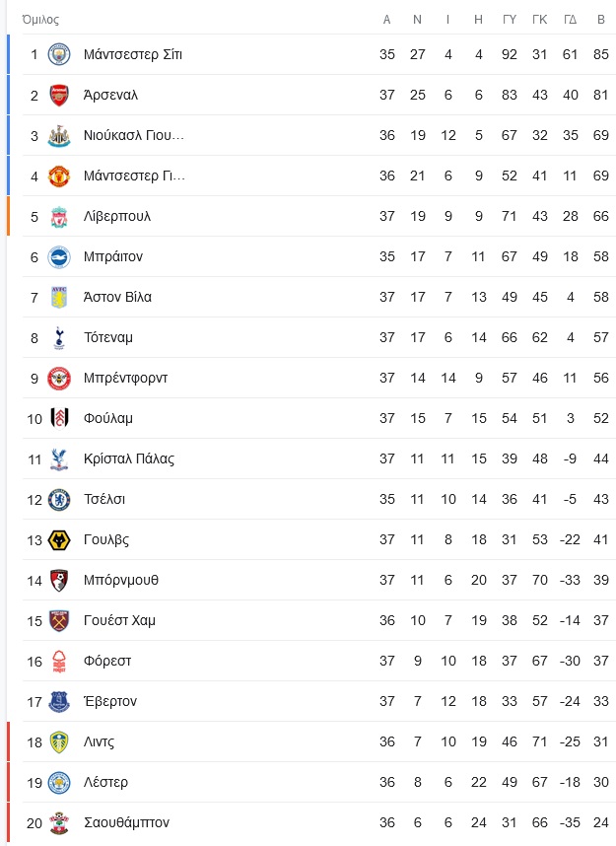Click the Chelsea club crest

(59, 500)
